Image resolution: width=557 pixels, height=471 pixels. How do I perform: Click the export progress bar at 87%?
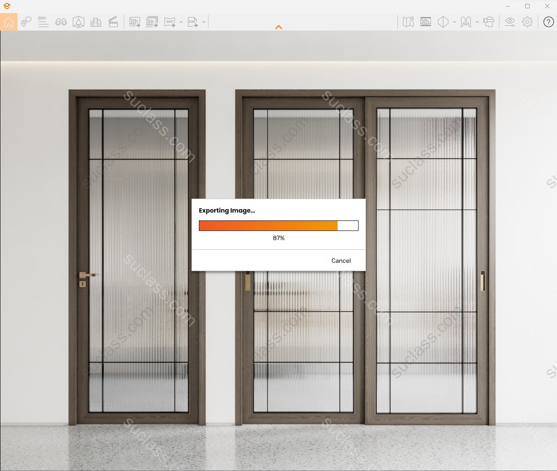[x=278, y=226]
